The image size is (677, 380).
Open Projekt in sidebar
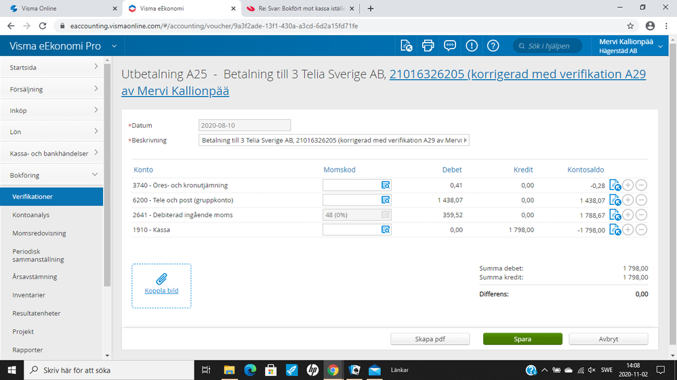pyautogui.click(x=23, y=332)
